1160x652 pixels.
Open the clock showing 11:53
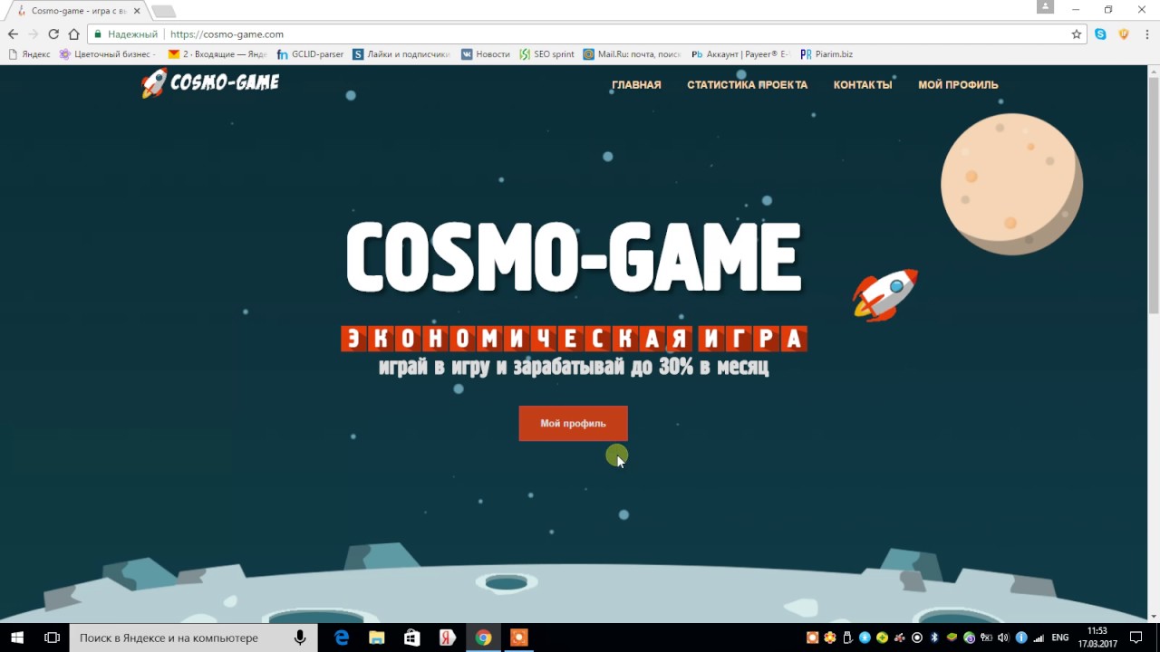pos(1097,638)
